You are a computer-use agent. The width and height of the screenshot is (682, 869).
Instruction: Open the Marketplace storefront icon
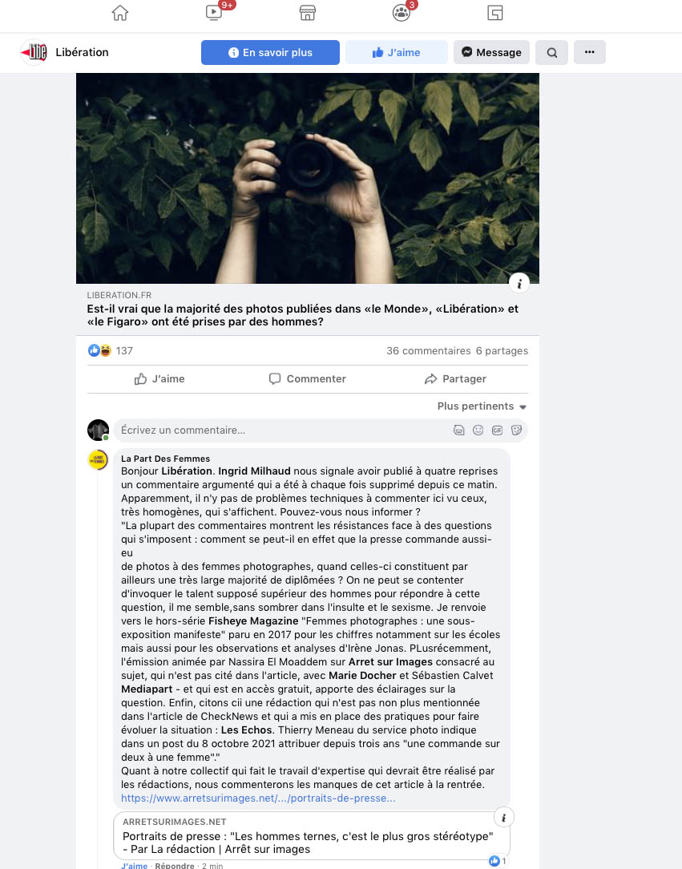pyautogui.click(x=308, y=13)
